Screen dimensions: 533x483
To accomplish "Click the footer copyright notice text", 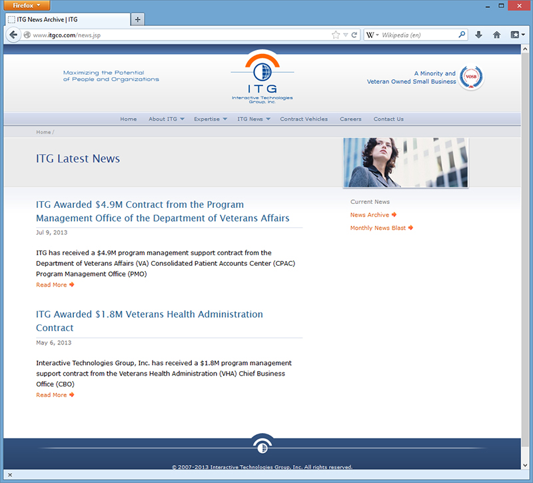I will 262,467.
